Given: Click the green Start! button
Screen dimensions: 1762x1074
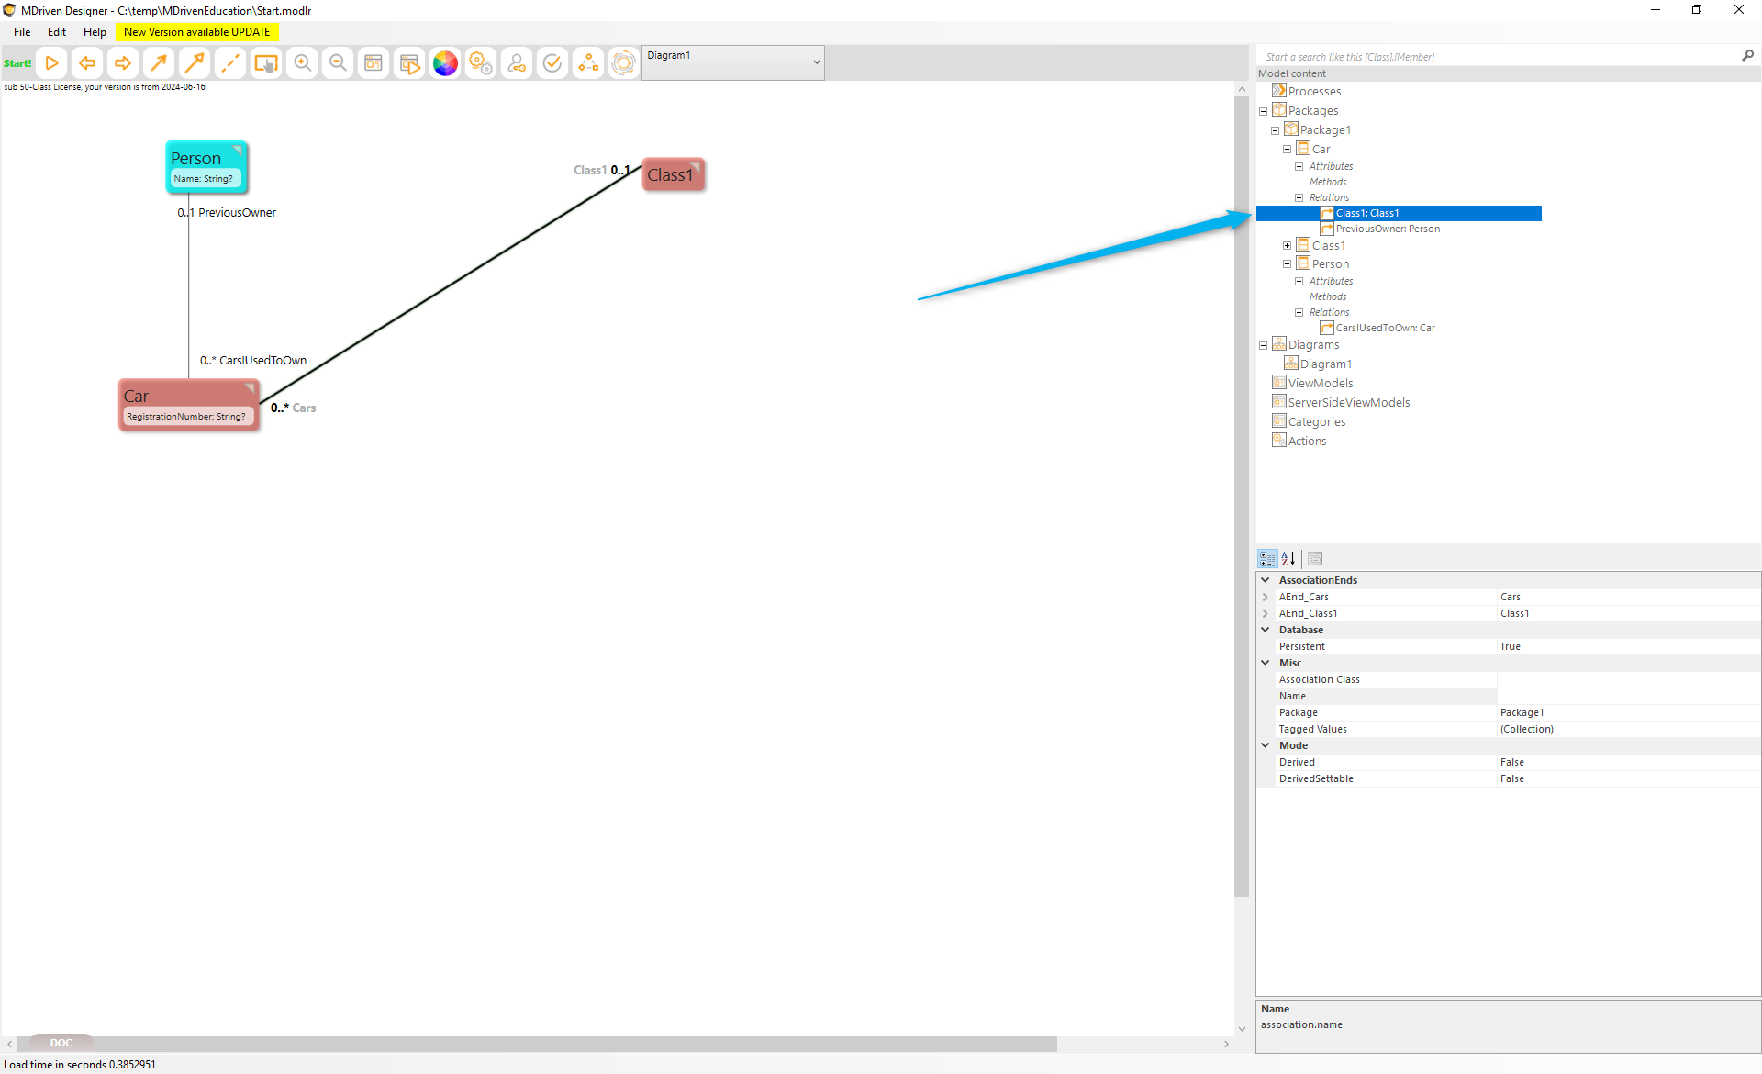Looking at the screenshot, I should click(x=17, y=63).
